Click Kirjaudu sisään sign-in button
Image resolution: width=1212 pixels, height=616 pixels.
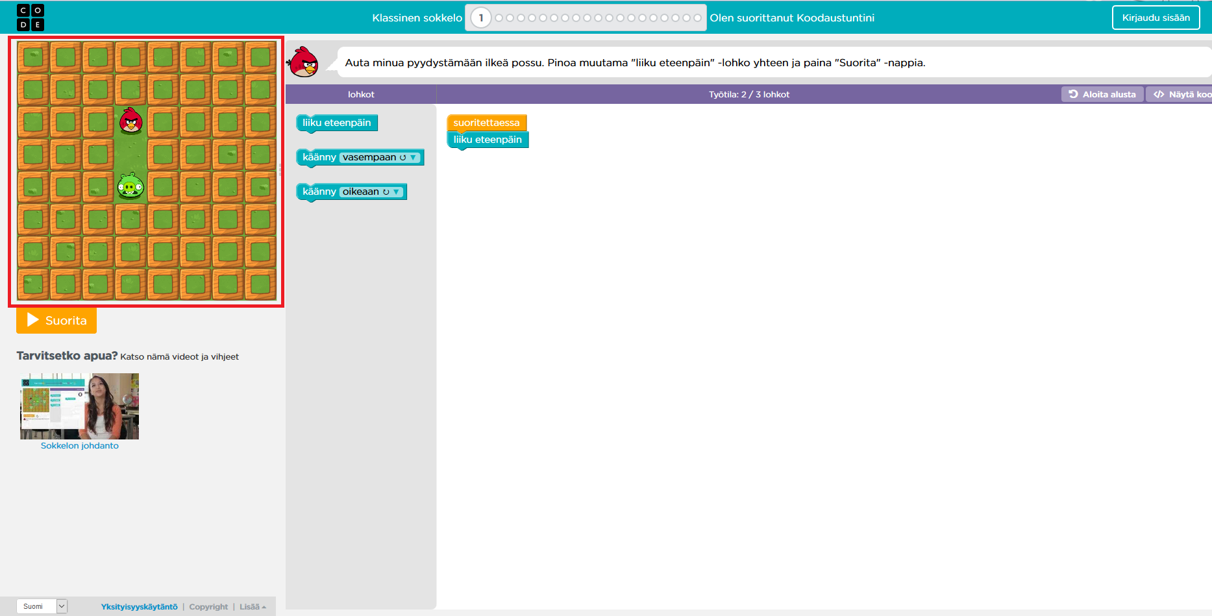pyautogui.click(x=1156, y=18)
